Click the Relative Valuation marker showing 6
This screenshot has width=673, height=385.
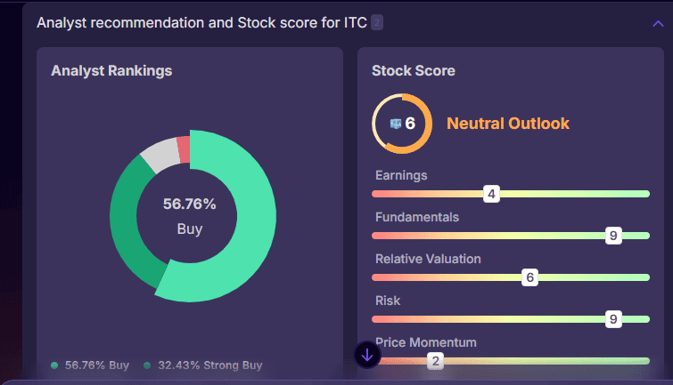pos(530,277)
